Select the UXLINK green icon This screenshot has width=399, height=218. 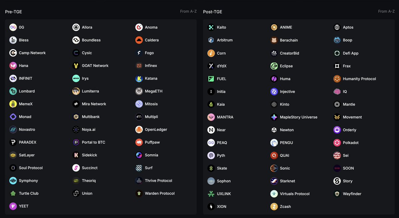click(x=211, y=194)
